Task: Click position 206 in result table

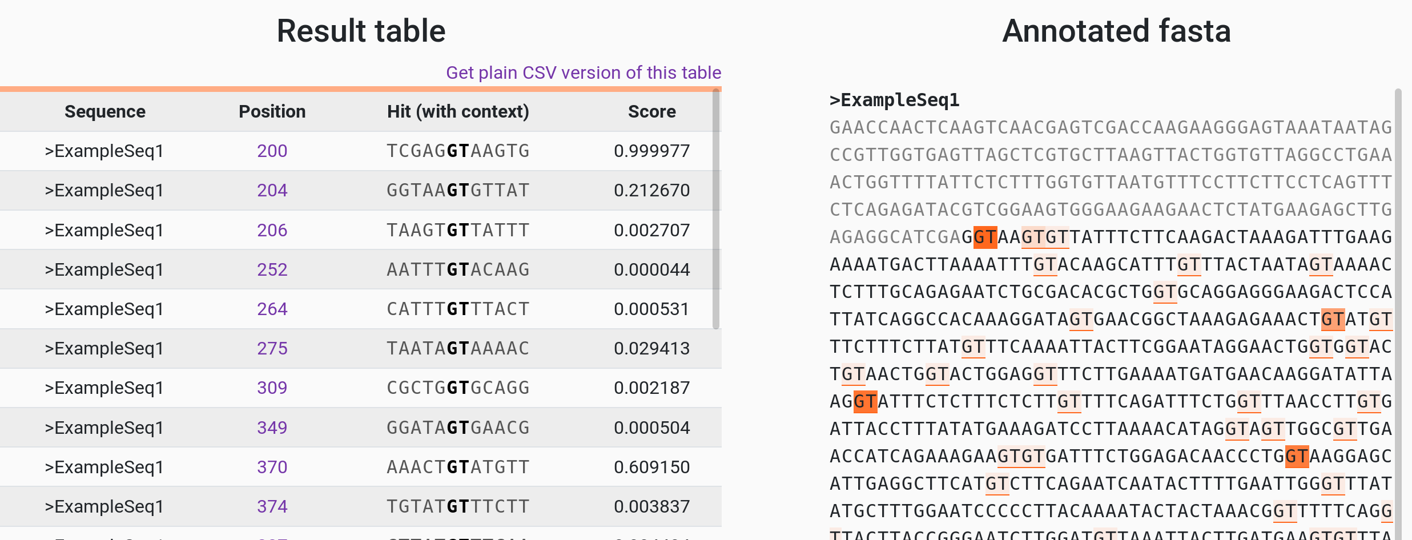Action: point(272,230)
